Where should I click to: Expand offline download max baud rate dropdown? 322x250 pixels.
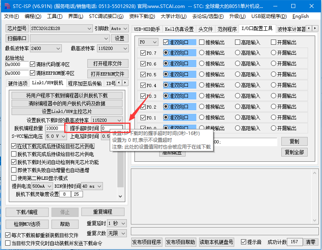point(119,120)
